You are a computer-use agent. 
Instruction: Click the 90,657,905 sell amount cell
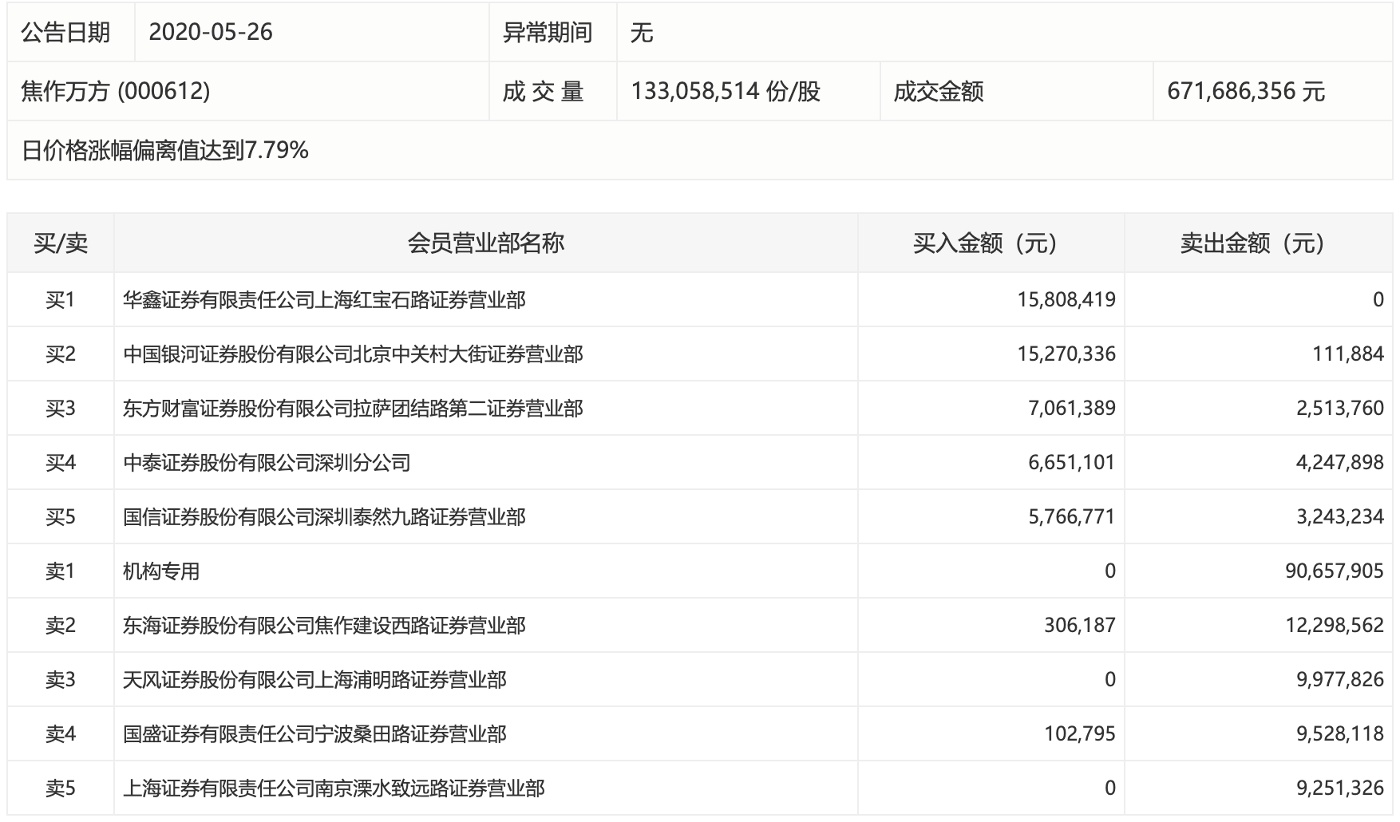[x=1334, y=571]
